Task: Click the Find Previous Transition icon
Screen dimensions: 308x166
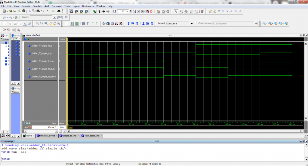Action: pos(219,11)
